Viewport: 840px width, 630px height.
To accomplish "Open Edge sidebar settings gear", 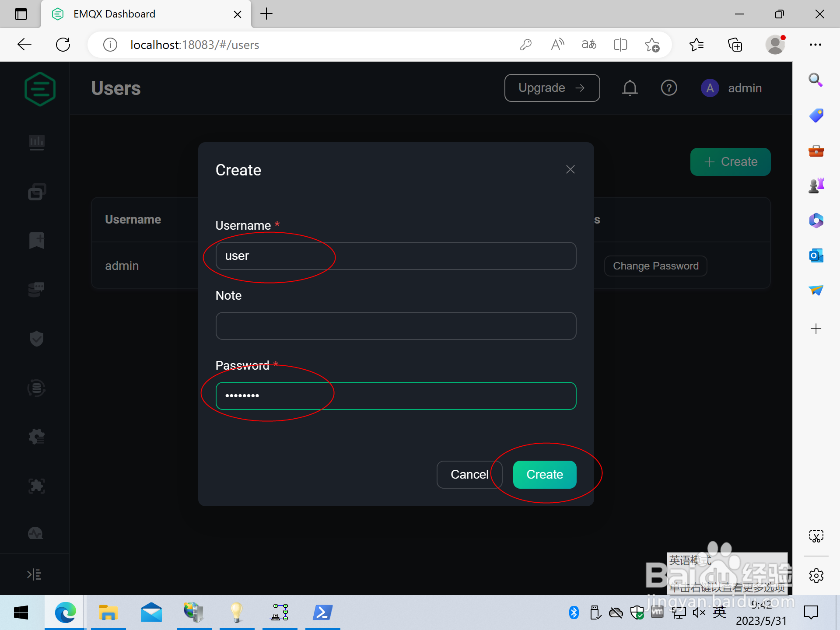I will (x=816, y=576).
